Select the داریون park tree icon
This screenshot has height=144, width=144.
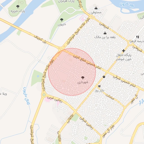coord(62,20)
